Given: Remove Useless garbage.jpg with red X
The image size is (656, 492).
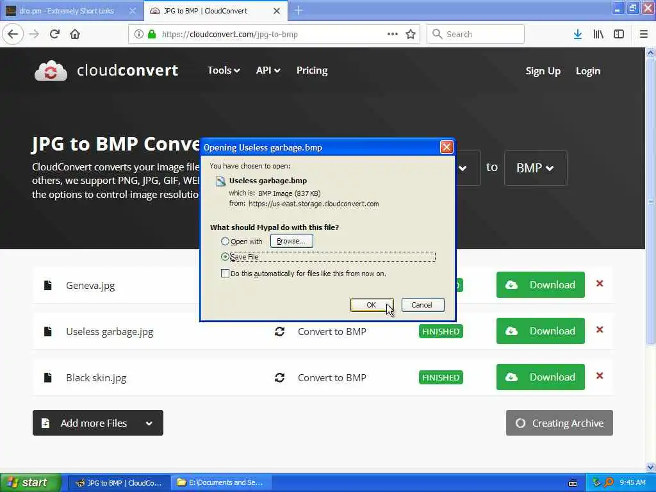Looking at the screenshot, I should point(600,330).
